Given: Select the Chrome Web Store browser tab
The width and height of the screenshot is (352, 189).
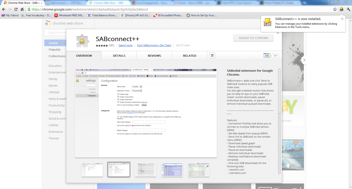Looking at the screenshot, I should (x=22, y=3).
